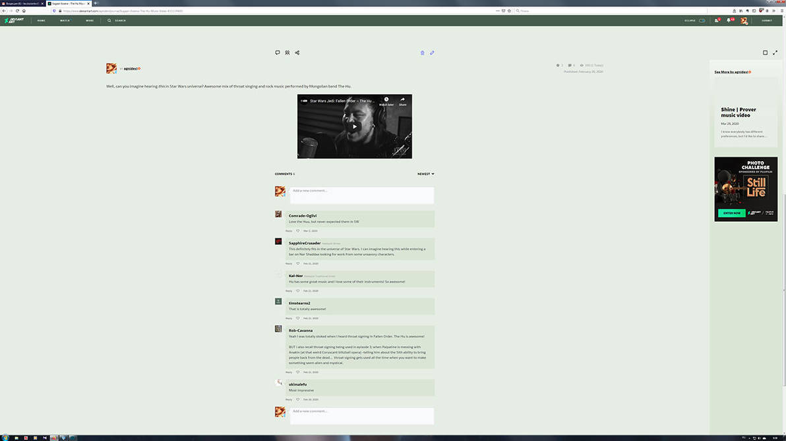Viewport: 786px width, 441px height.
Task: Like timstearns2's comment with heart
Action: click(x=298, y=319)
